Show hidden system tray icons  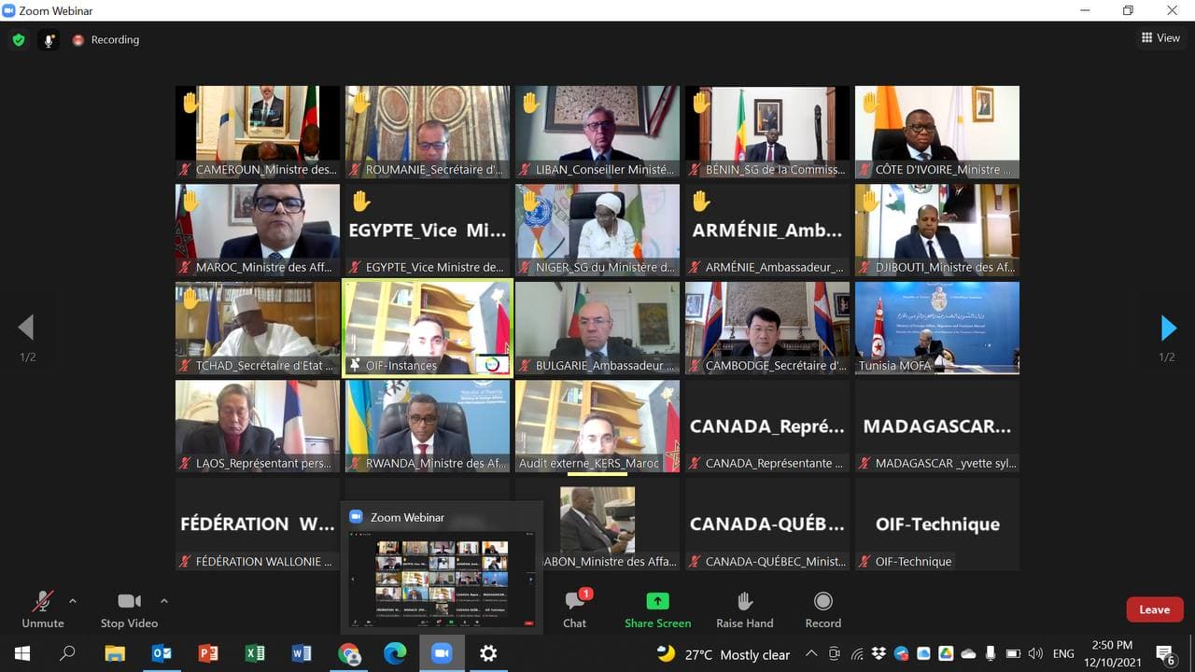[811, 654]
